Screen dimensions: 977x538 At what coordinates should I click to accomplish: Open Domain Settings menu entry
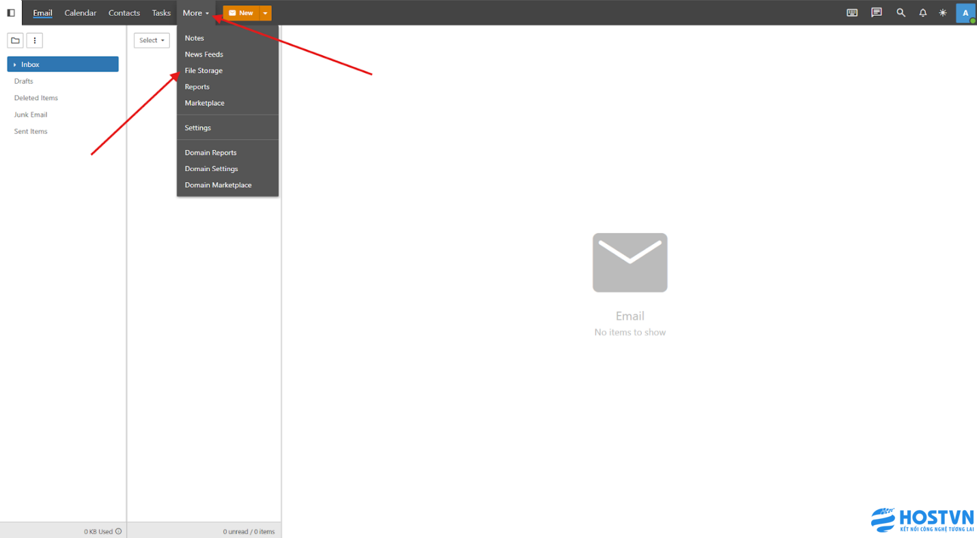click(211, 169)
